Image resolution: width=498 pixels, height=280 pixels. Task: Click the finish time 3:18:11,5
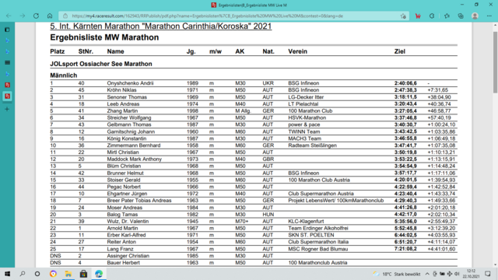point(405,97)
